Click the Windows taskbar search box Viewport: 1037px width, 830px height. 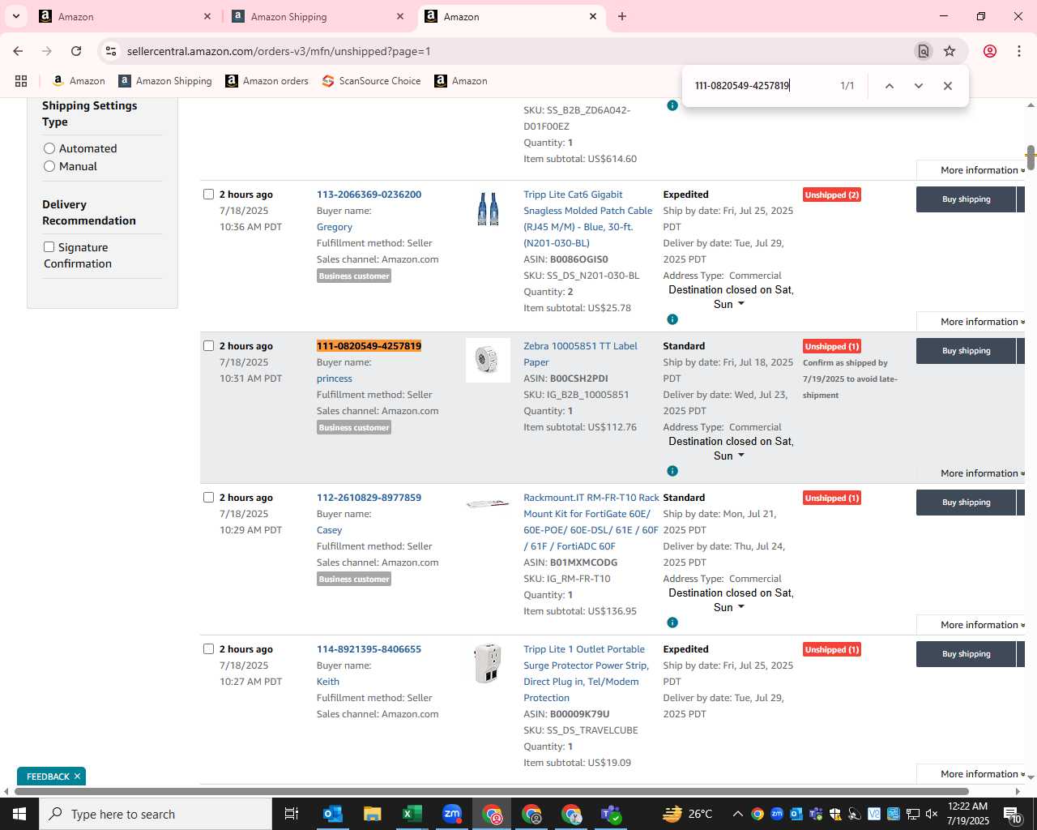tap(156, 814)
